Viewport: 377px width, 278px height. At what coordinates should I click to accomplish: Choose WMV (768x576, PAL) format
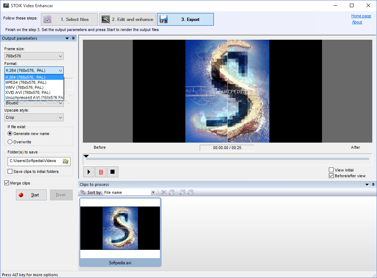[34, 87]
